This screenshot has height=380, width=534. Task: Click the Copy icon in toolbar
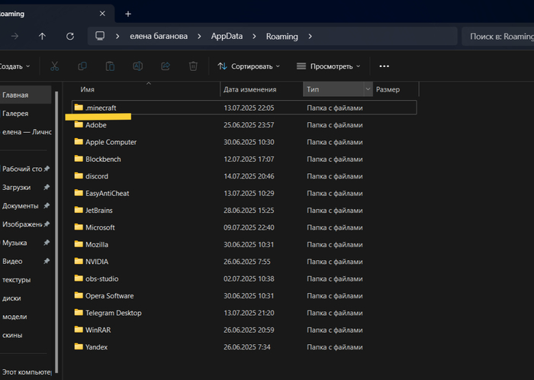(82, 66)
